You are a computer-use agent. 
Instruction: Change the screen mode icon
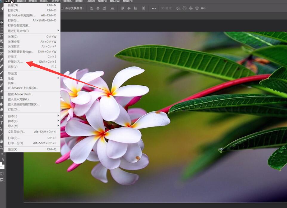click(1, 180)
